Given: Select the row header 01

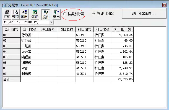Looking at the screenshot, I should coord(11,35).
